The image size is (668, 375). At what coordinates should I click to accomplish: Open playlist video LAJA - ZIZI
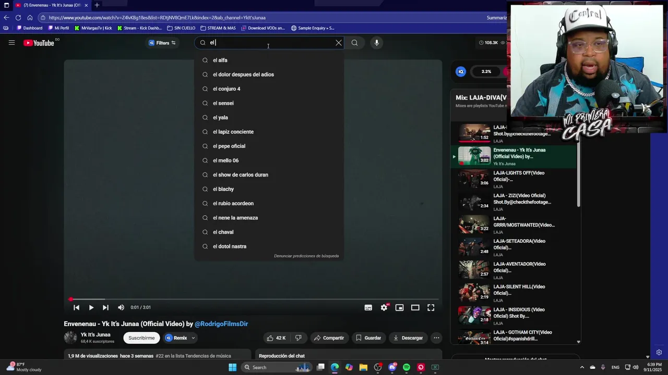pyautogui.click(x=514, y=202)
